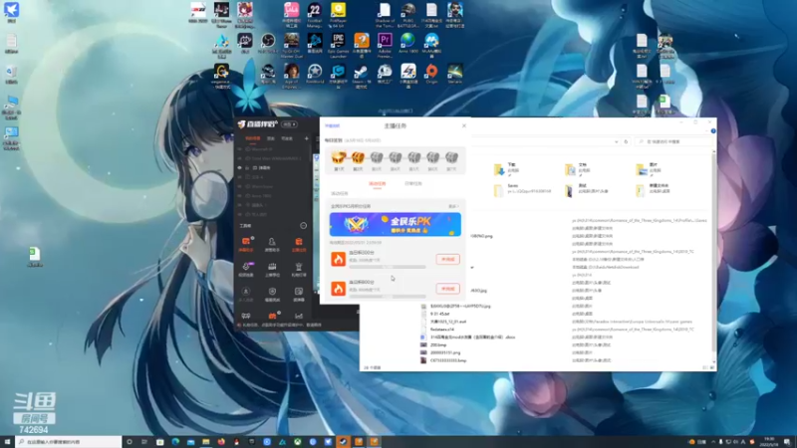
Task: Expand the dropdown pill beside the streaming app logo
Action: pos(290,124)
